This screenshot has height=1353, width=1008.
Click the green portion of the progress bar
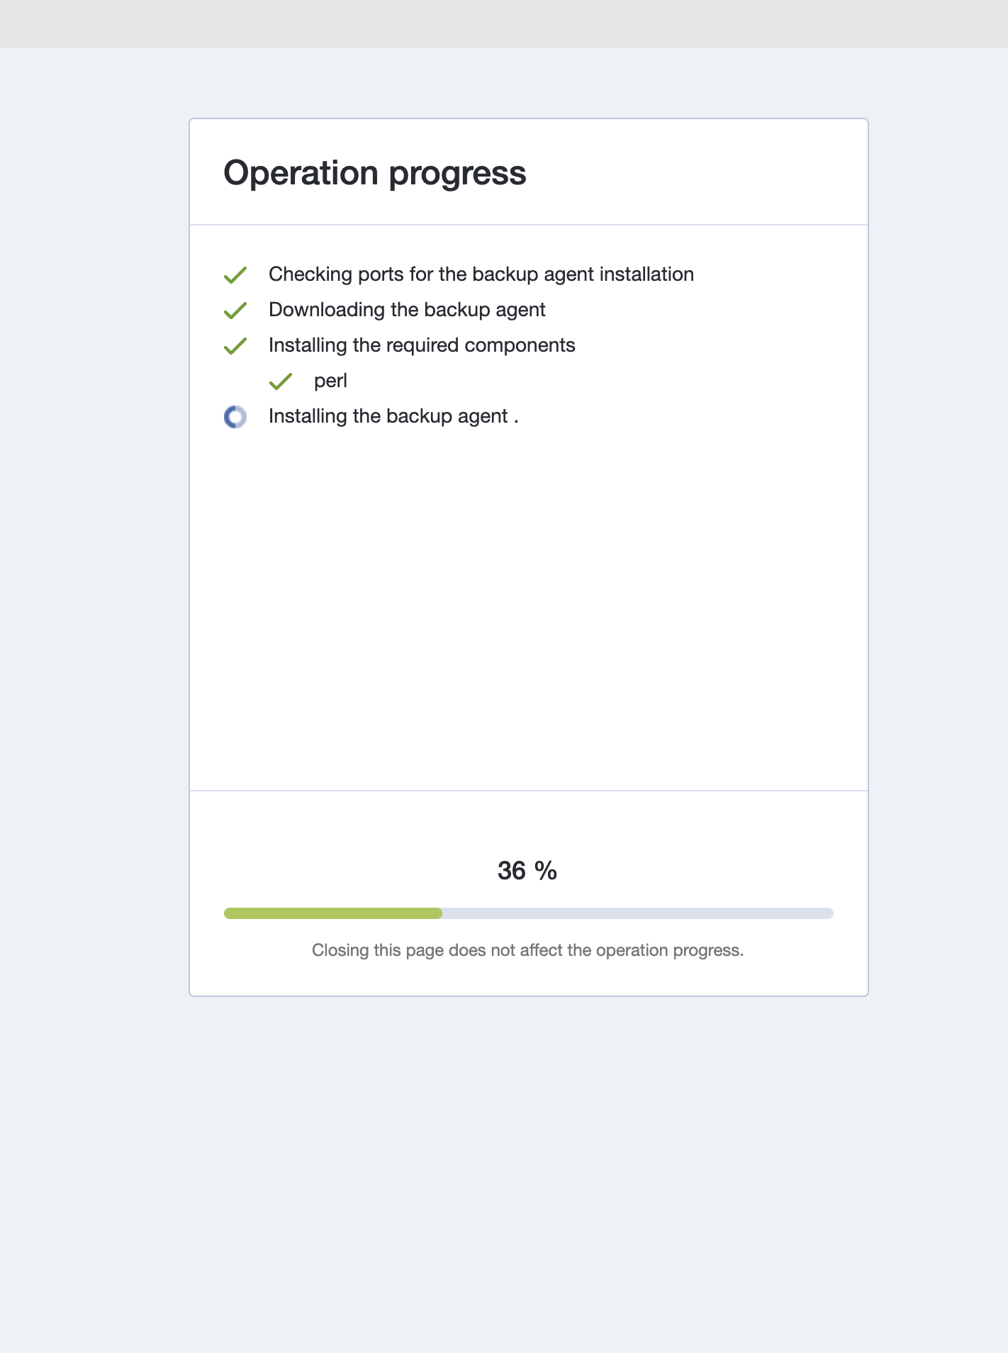tap(333, 913)
